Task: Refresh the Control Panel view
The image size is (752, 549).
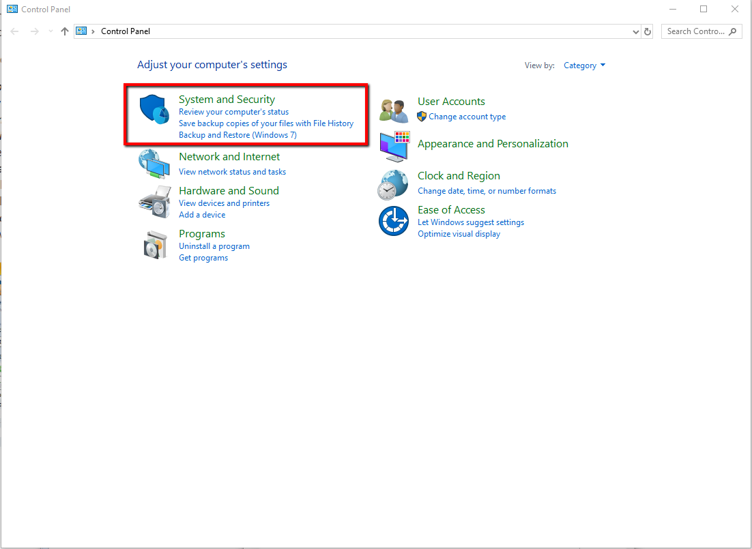Action: point(648,31)
